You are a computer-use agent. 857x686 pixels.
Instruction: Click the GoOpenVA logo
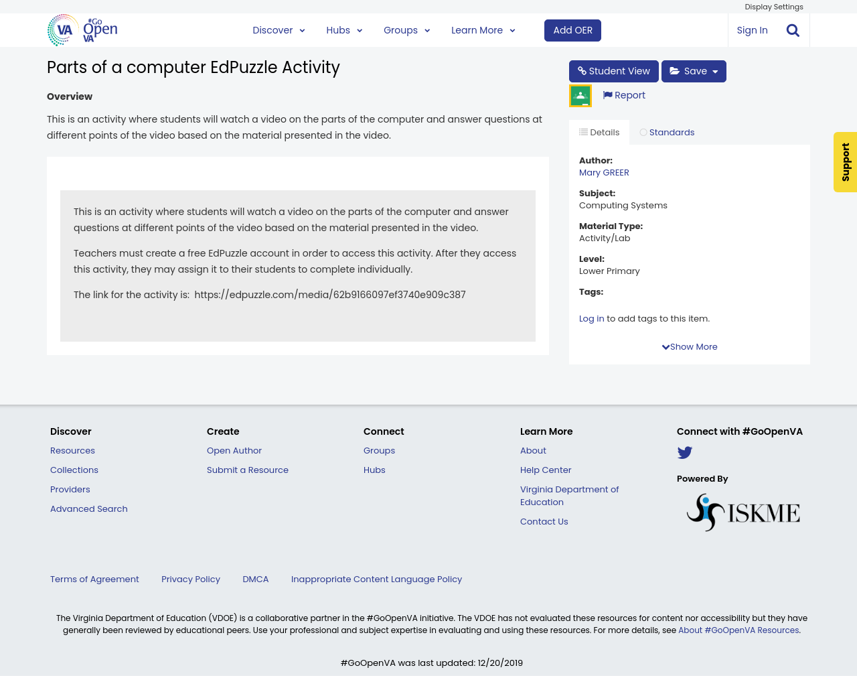coord(82,30)
